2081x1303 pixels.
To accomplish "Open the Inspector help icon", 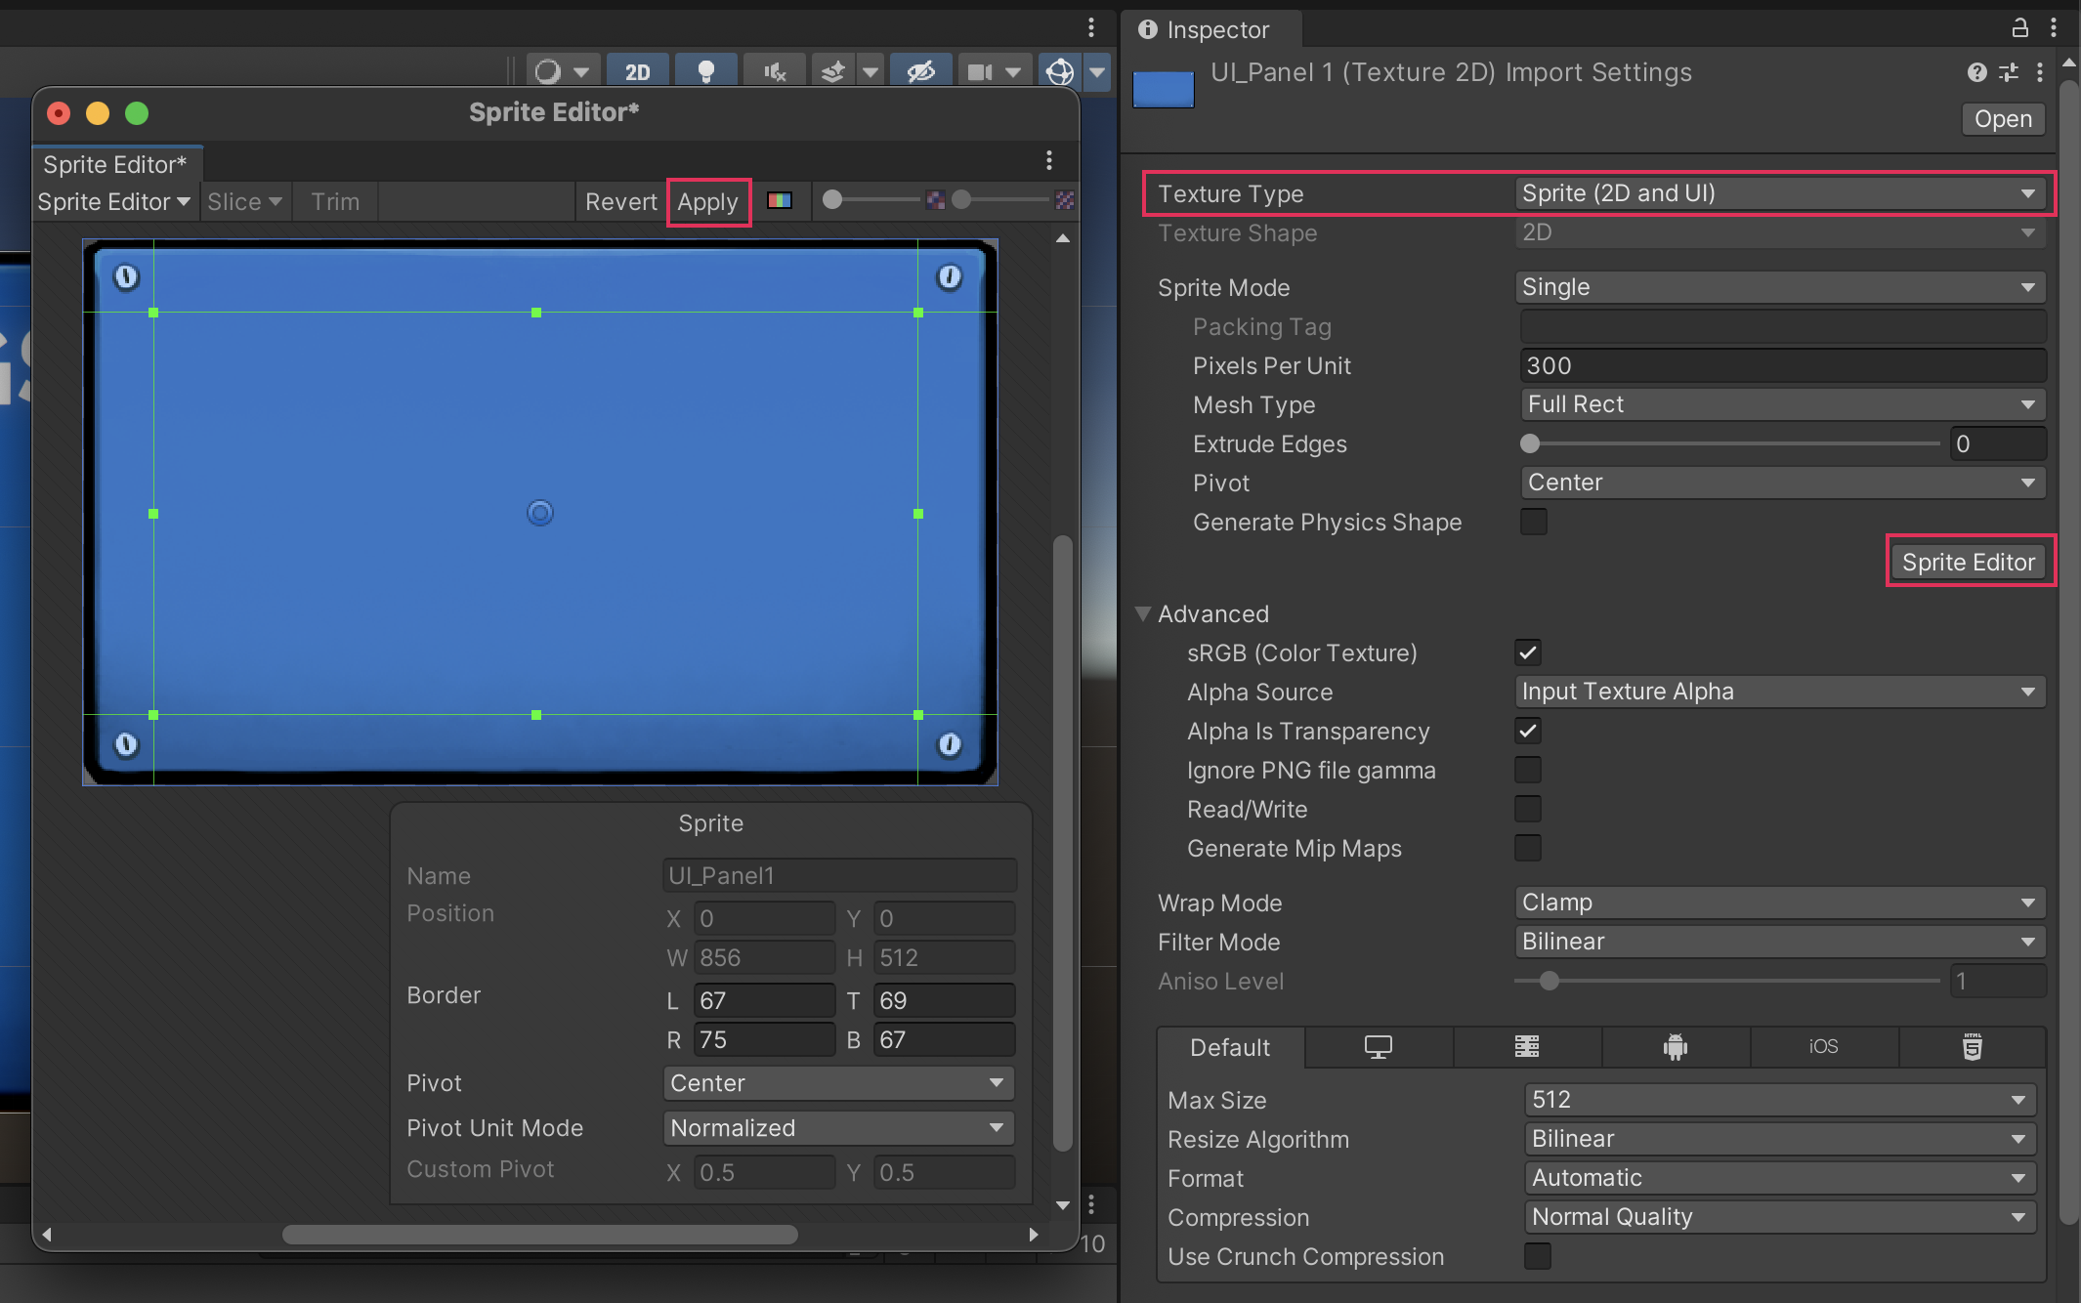I will (1976, 72).
